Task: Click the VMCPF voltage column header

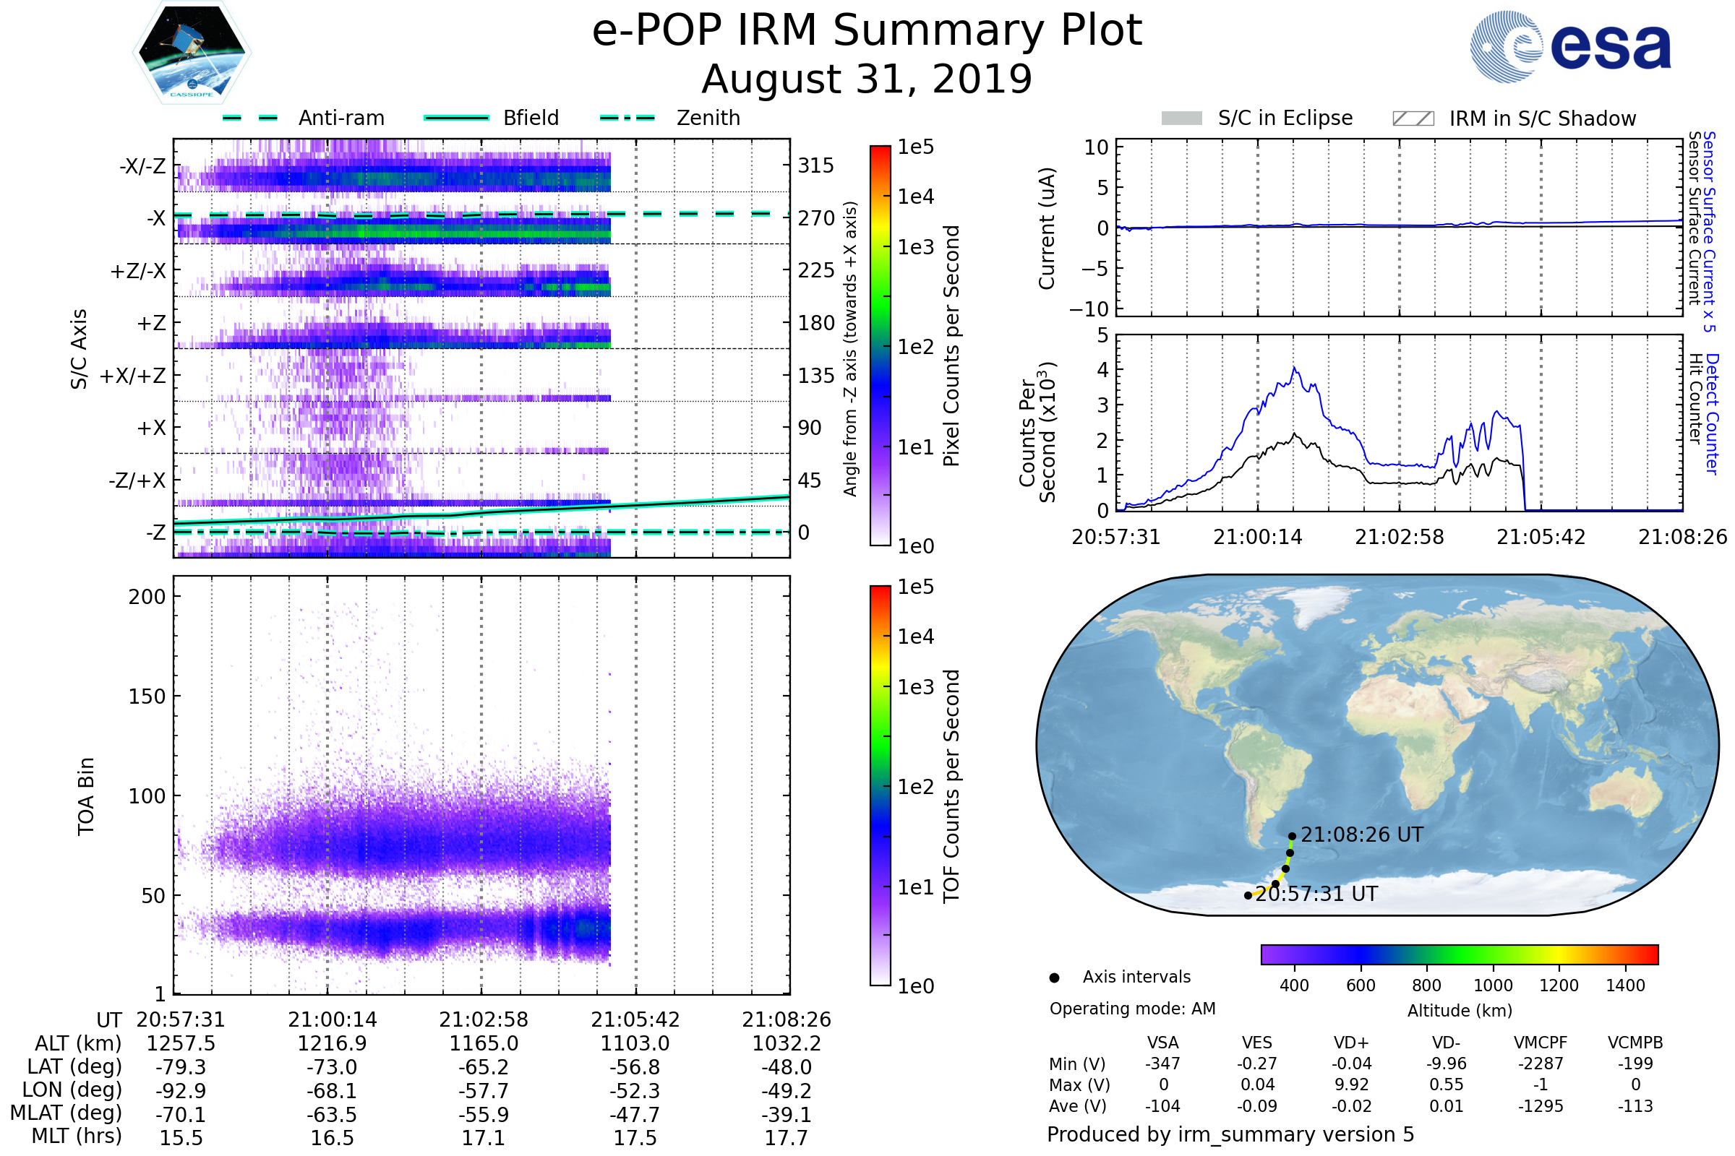Action: [x=1541, y=1043]
